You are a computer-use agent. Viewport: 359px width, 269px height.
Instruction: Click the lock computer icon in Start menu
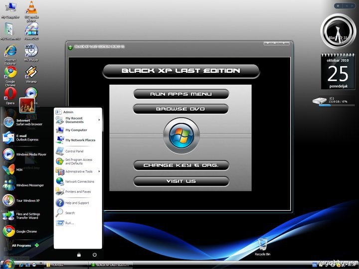pyautogui.click(x=79, y=255)
